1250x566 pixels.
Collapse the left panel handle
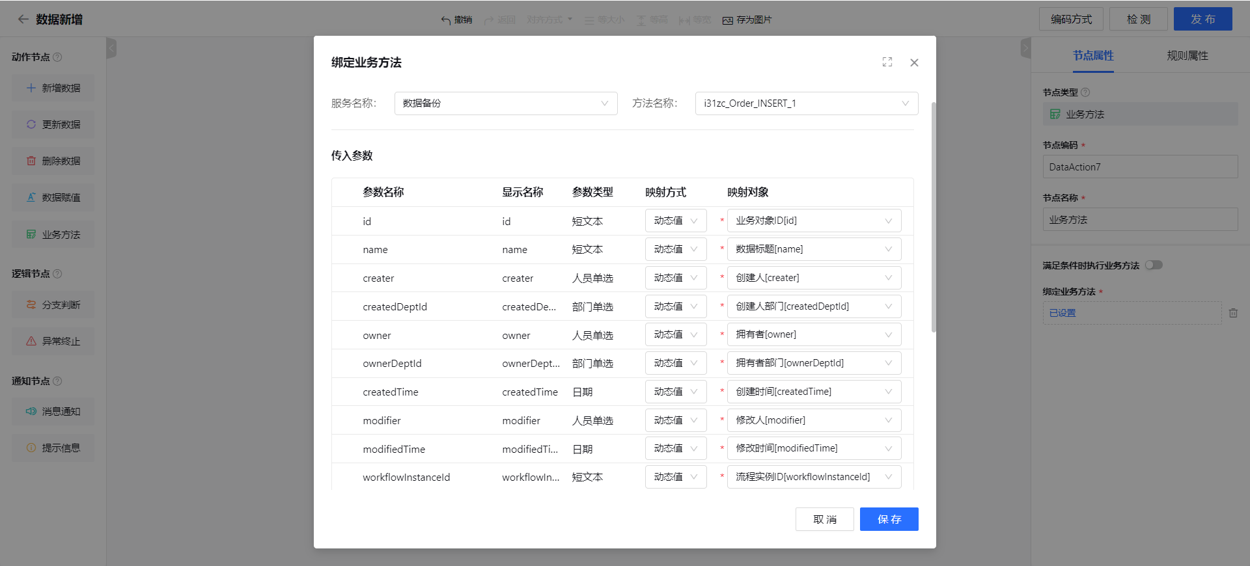[x=111, y=47]
